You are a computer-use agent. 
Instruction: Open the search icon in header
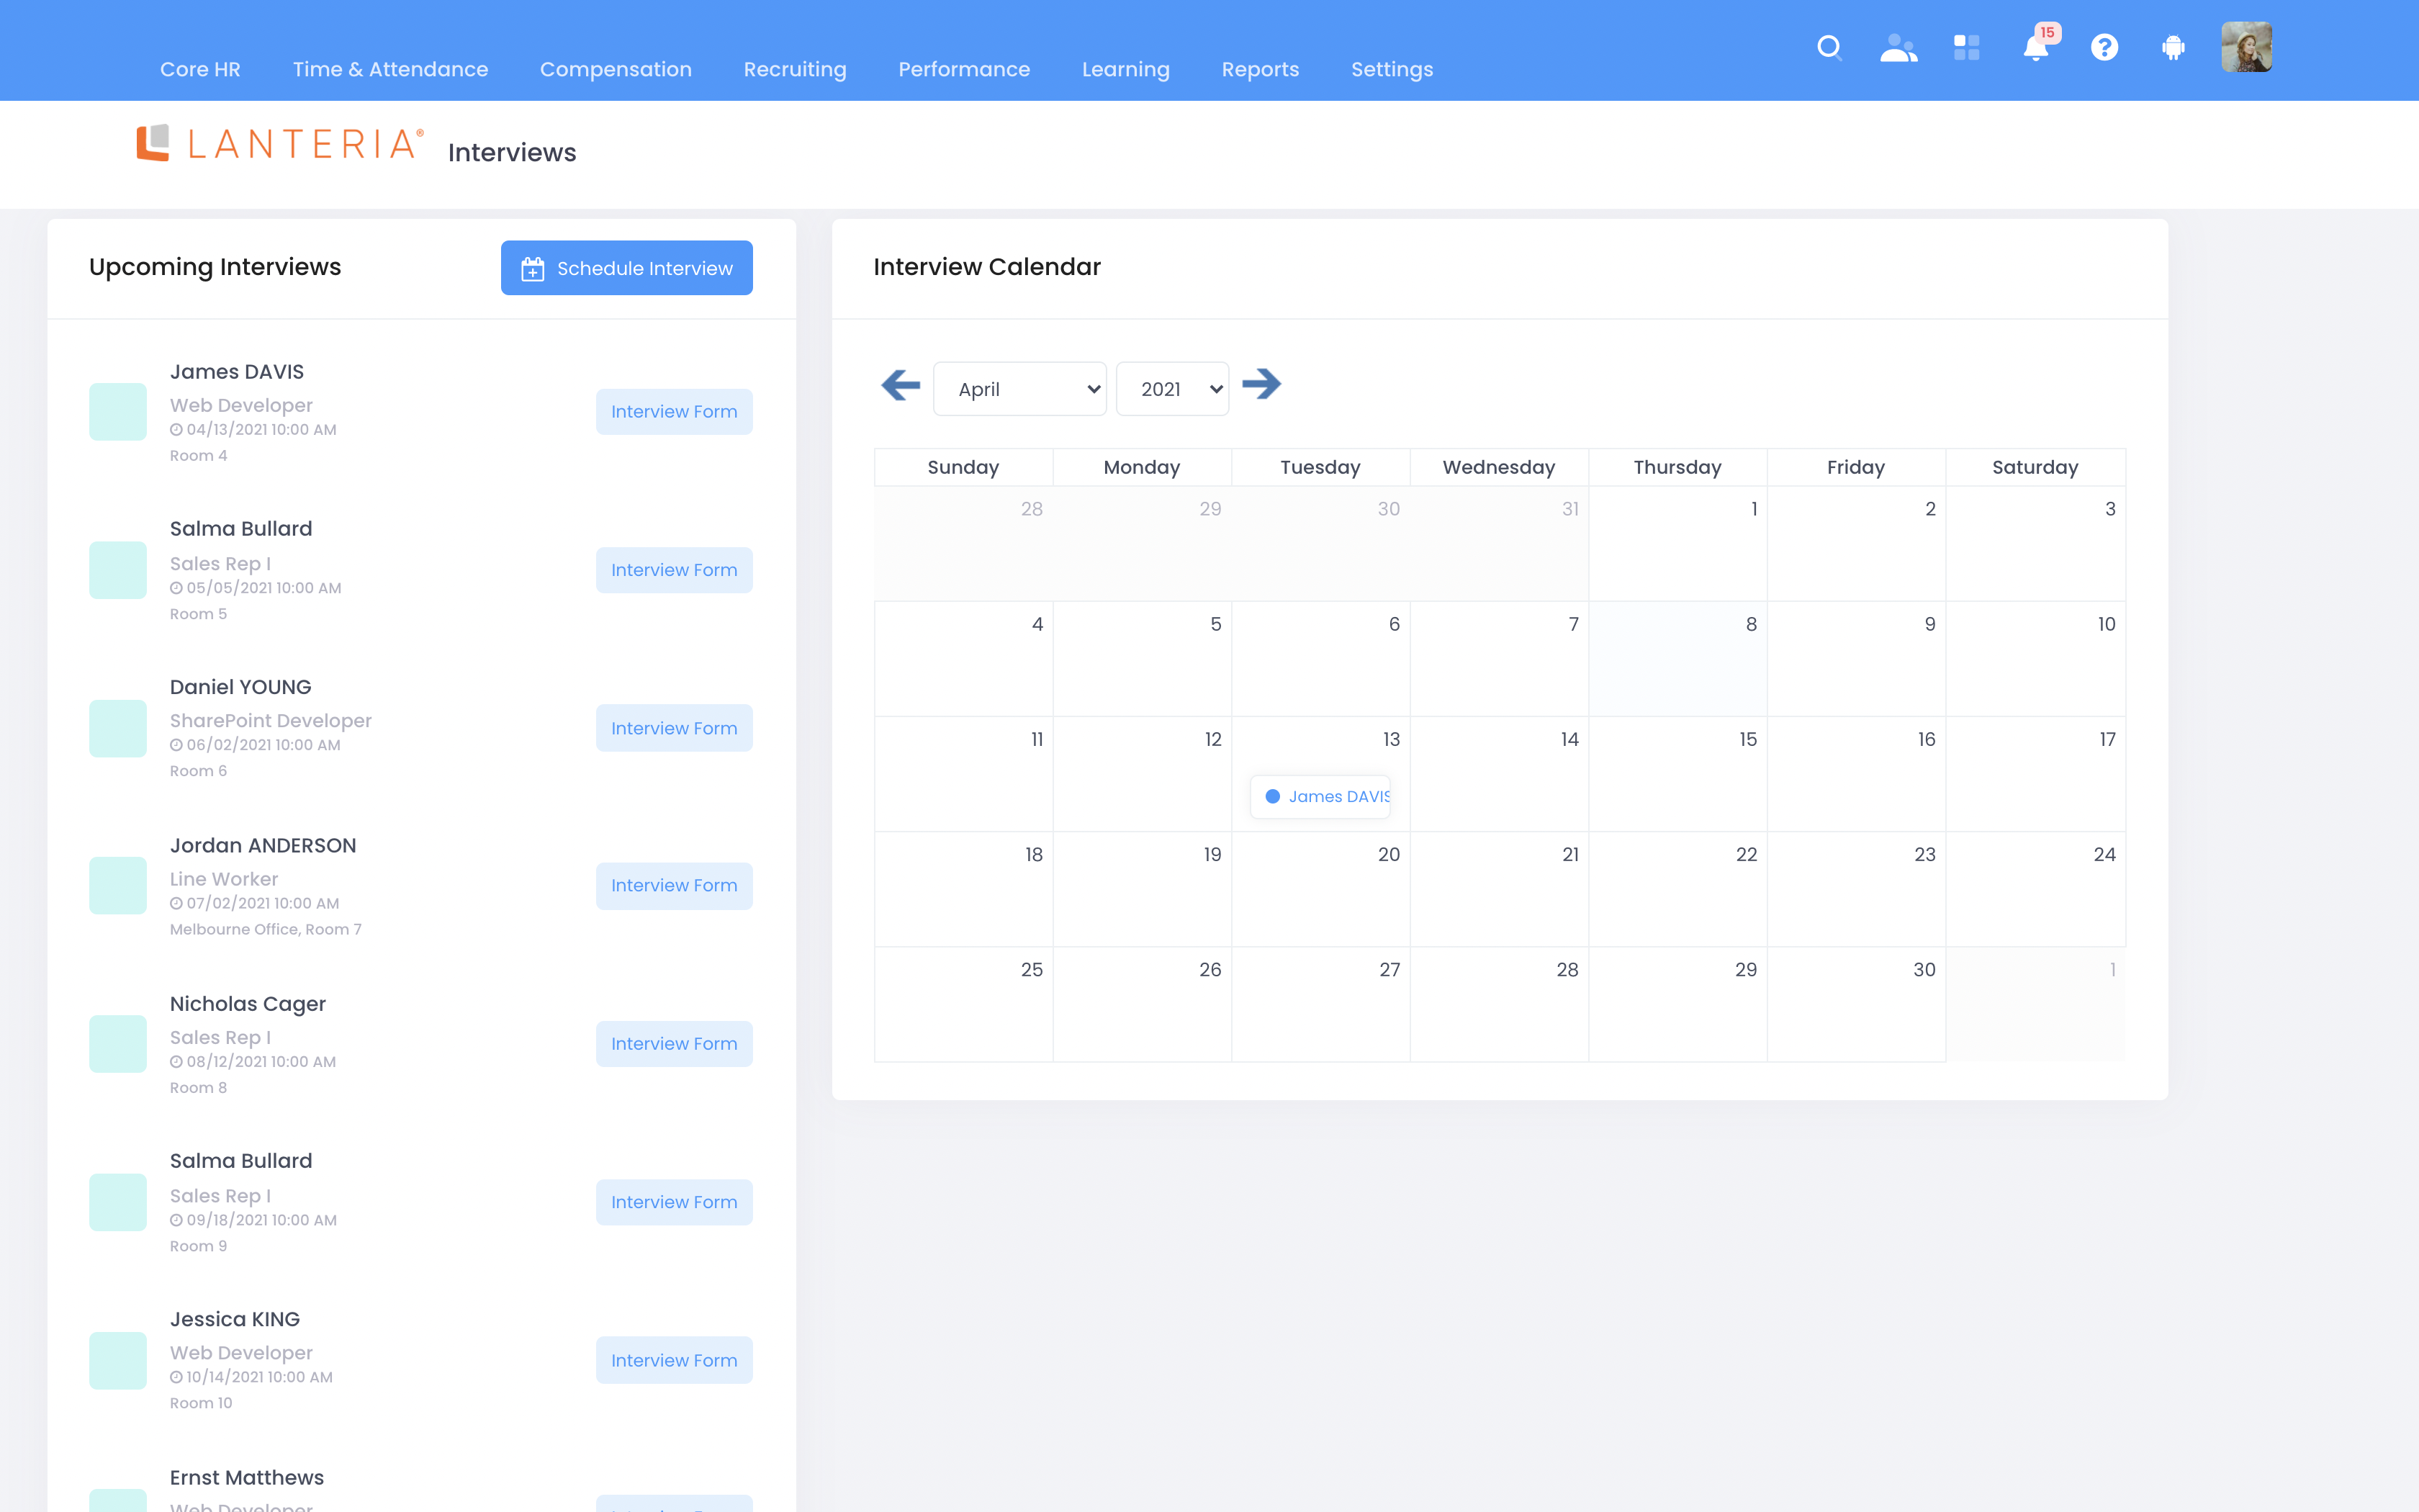click(1828, 48)
